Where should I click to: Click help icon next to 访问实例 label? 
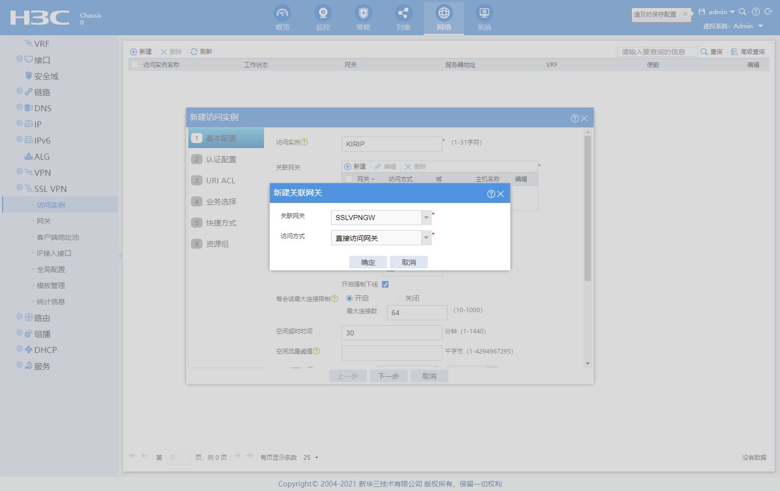click(x=304, y=143)
